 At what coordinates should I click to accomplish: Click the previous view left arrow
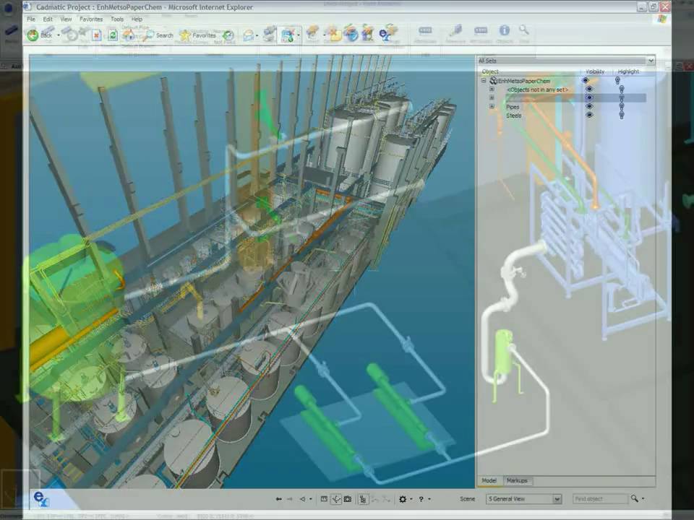pos(278,499)
